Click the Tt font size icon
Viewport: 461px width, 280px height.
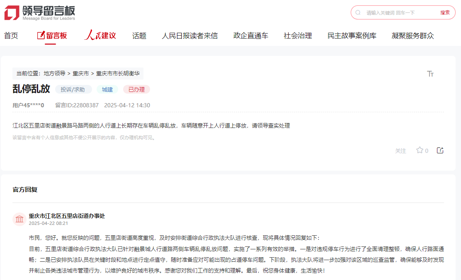[431, 73]
